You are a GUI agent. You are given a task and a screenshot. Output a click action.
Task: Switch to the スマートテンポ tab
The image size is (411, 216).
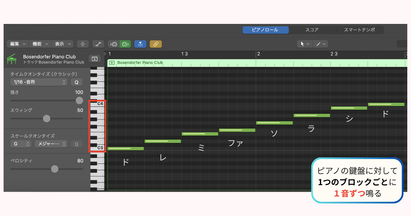(x=359, y=30)
